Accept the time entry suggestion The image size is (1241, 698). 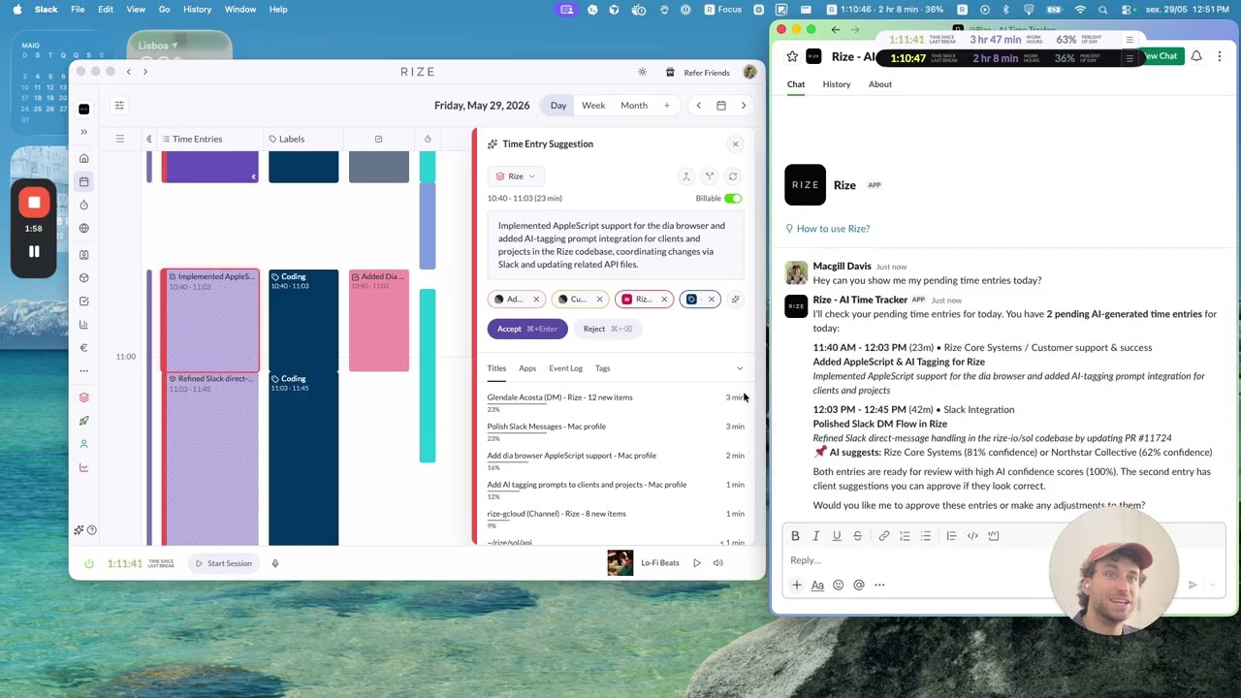(527, 329)
